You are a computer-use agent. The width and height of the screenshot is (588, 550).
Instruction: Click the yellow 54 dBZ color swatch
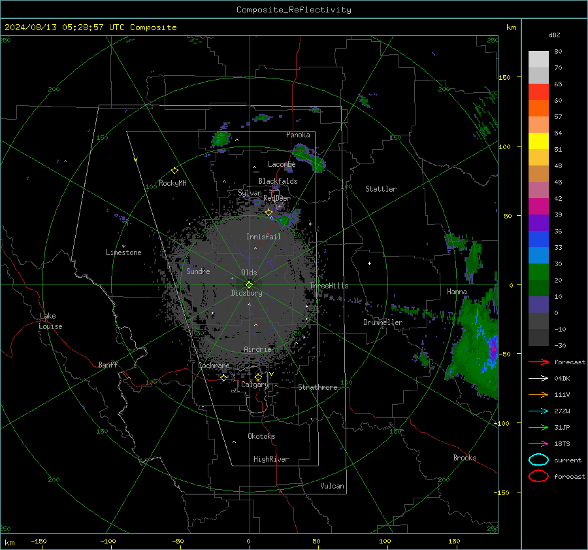click(x=538, y=141)
